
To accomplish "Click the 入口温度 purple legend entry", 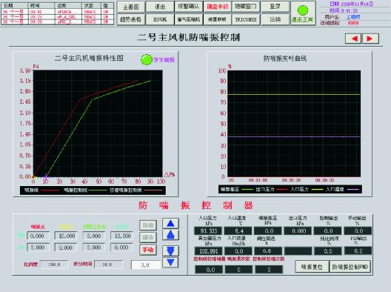I will pyautogui.click(x=343, y=190).
